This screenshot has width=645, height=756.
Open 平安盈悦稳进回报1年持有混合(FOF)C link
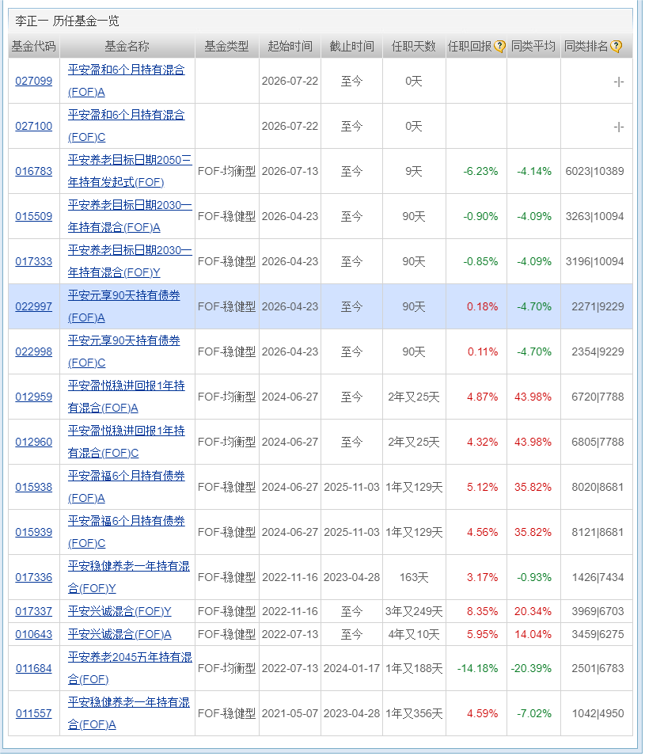point(127,443)
